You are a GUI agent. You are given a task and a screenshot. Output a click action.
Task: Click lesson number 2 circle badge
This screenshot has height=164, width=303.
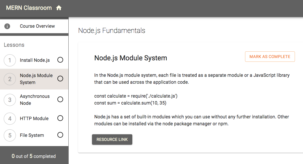pos(10,79)
